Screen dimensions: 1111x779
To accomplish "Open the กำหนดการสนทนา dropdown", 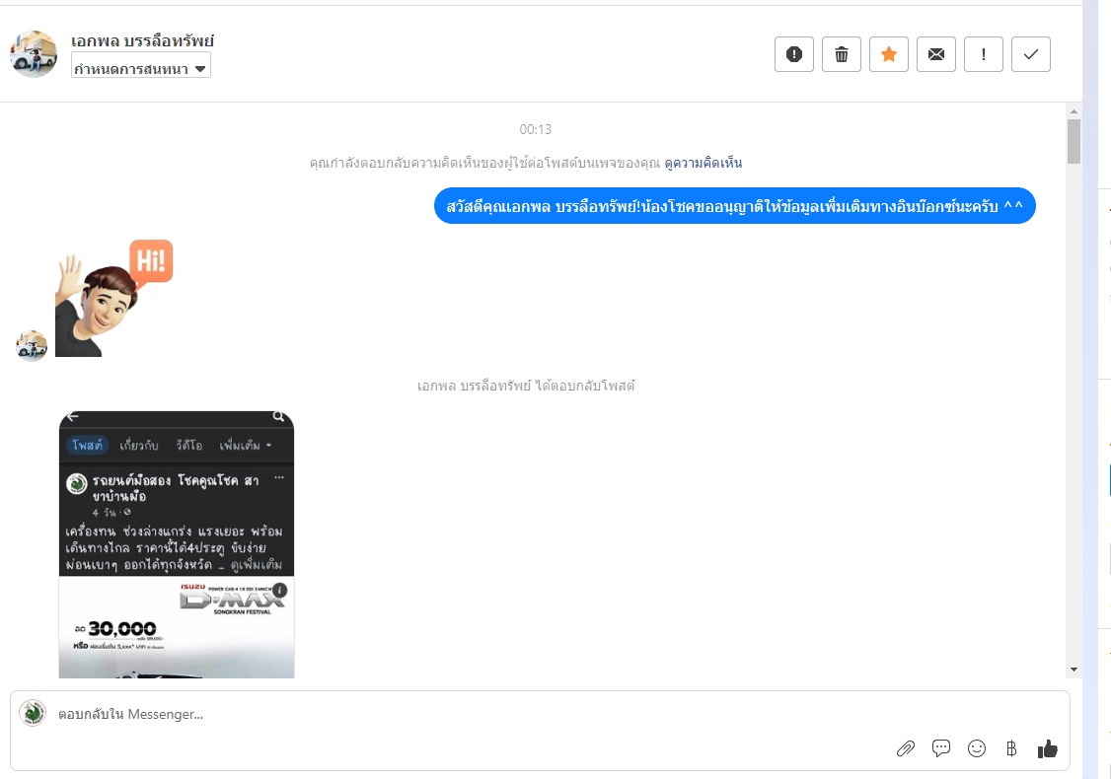I will click(x=140, y=68).
